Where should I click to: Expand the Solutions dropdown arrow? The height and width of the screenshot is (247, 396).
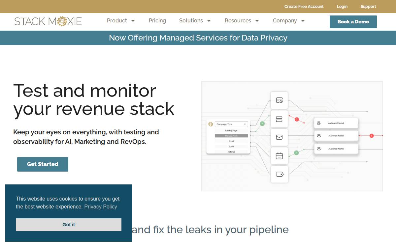(x=209, y=21)
